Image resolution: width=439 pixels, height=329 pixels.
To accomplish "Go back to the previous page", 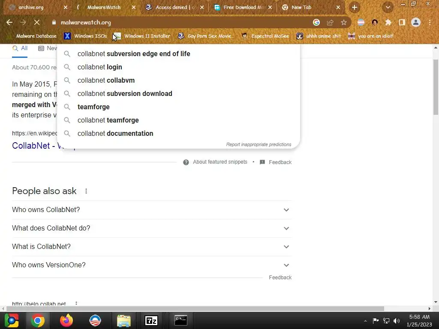I will pos(9,22).
